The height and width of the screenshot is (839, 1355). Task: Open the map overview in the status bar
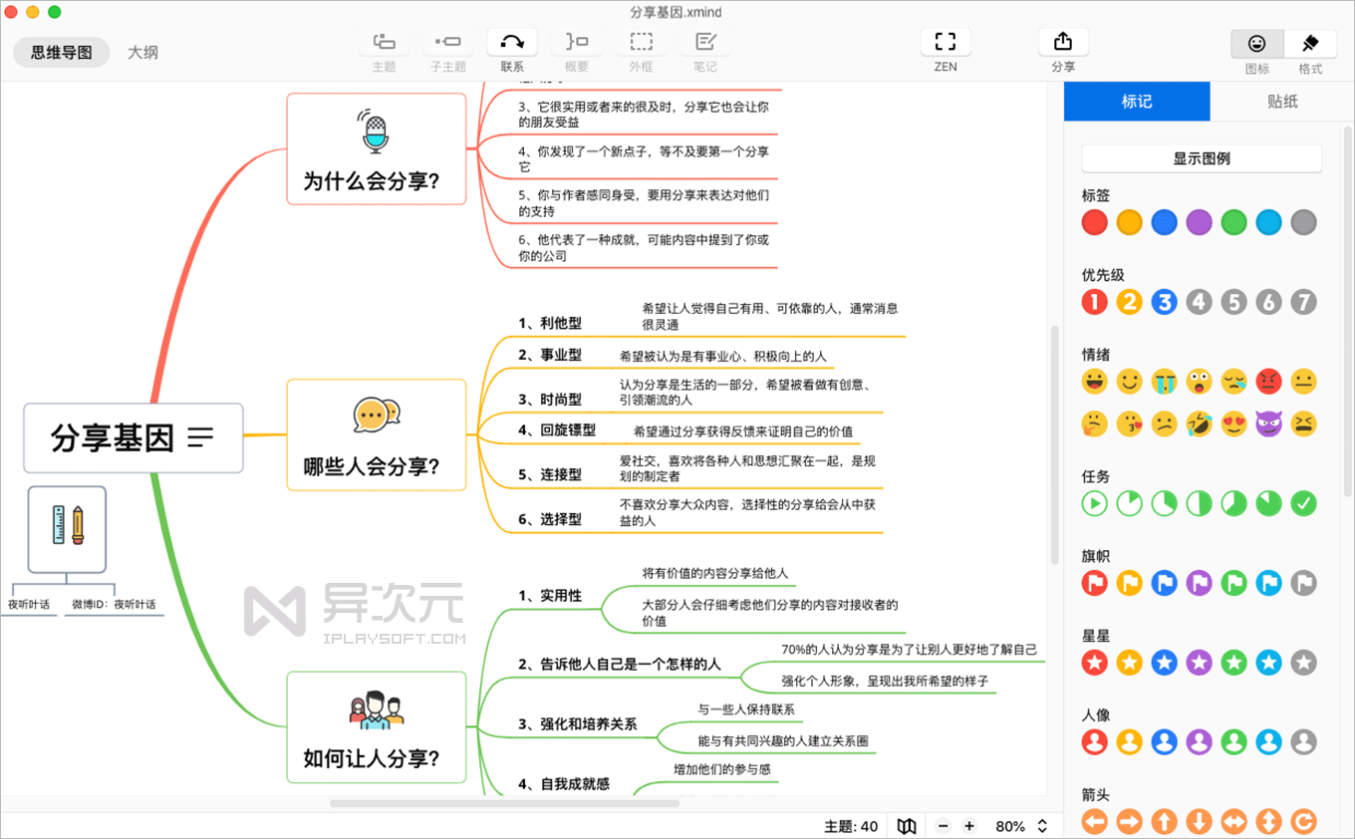pyautogui.click(x=905, y=825)
